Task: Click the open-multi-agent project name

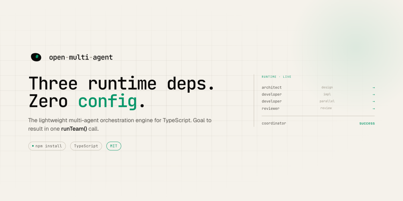Action: pyautogui.click(x=81, y=57)
